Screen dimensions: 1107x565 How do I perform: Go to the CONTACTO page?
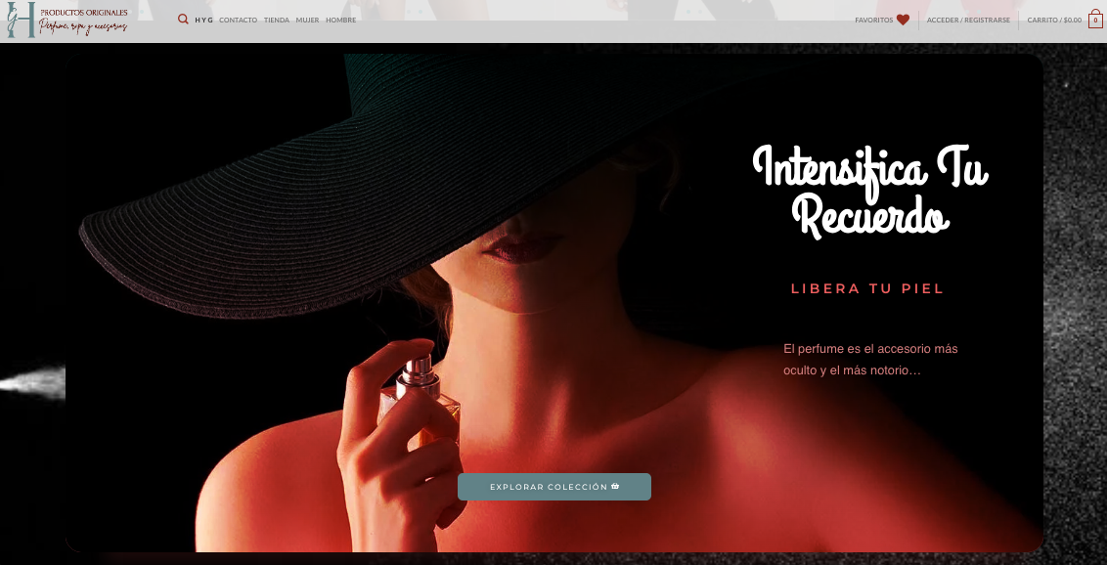coord(238,20)
